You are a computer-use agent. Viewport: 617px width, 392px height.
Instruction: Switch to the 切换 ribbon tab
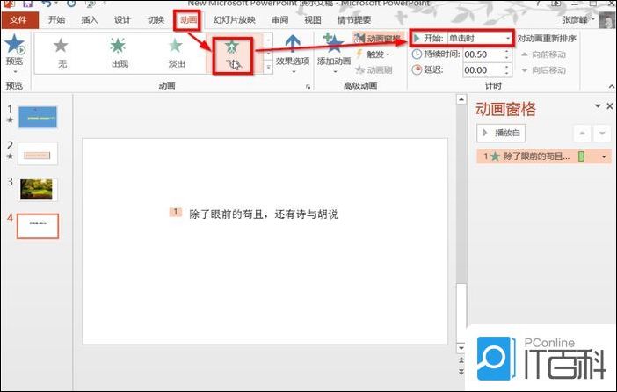click(156, 19)
